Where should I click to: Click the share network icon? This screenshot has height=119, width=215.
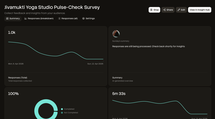[x=164, y=10]
